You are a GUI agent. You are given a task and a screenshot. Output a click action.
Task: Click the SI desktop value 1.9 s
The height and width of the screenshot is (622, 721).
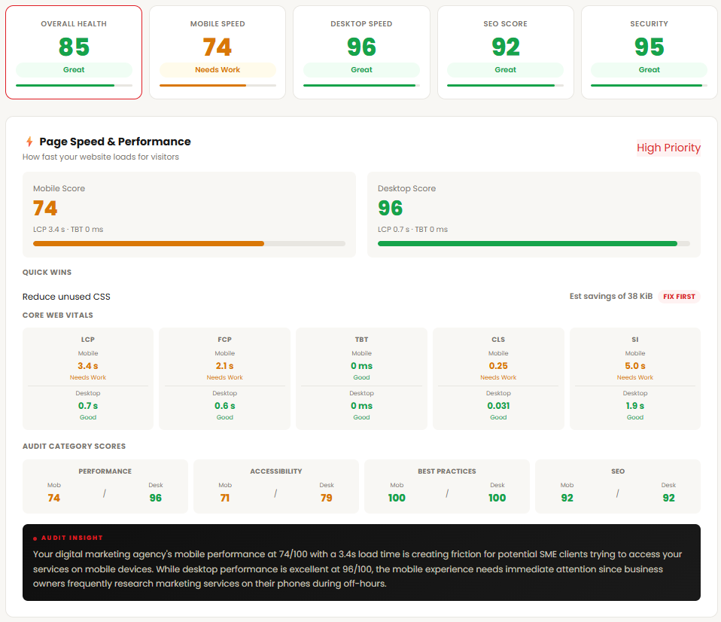coord(635,406)
